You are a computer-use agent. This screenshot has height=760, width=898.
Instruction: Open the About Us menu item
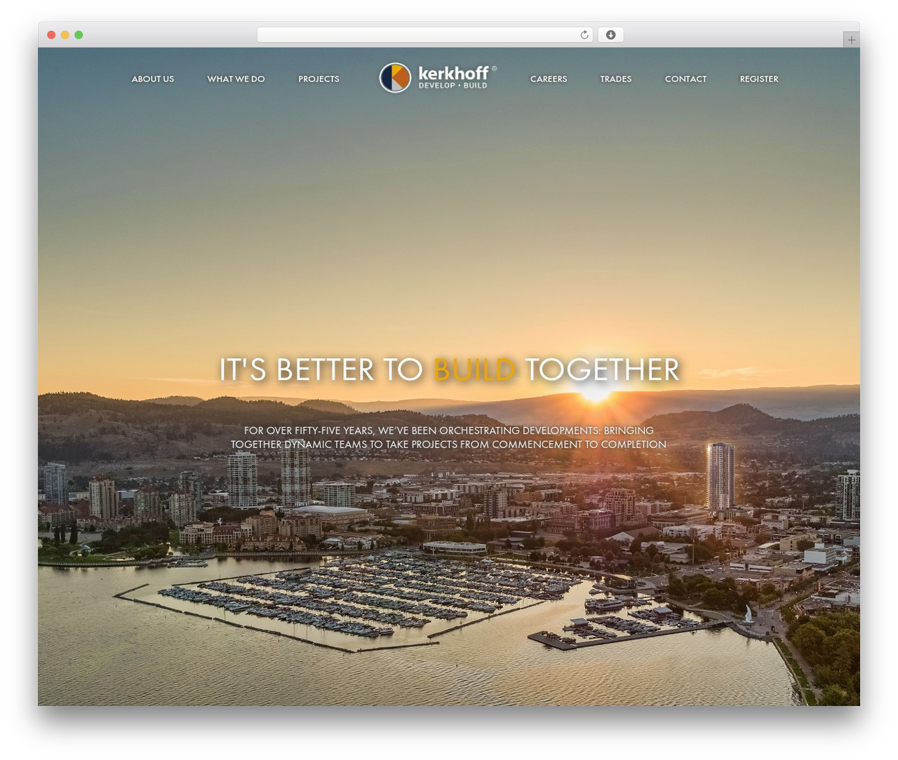(x=152, y=79)
